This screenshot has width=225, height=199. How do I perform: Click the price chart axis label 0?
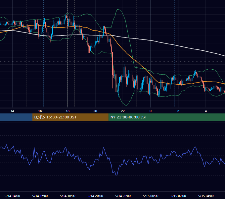click(x=151, y=111)
